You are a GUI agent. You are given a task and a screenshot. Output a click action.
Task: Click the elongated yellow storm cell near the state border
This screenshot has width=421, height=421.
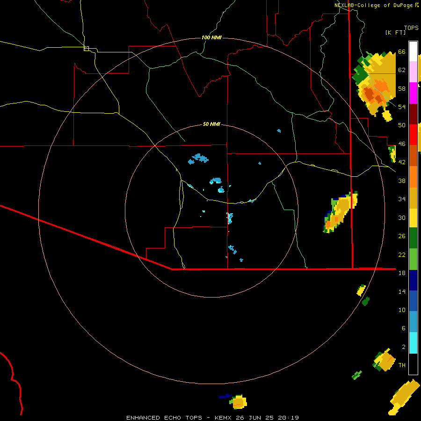pos(340,212)
